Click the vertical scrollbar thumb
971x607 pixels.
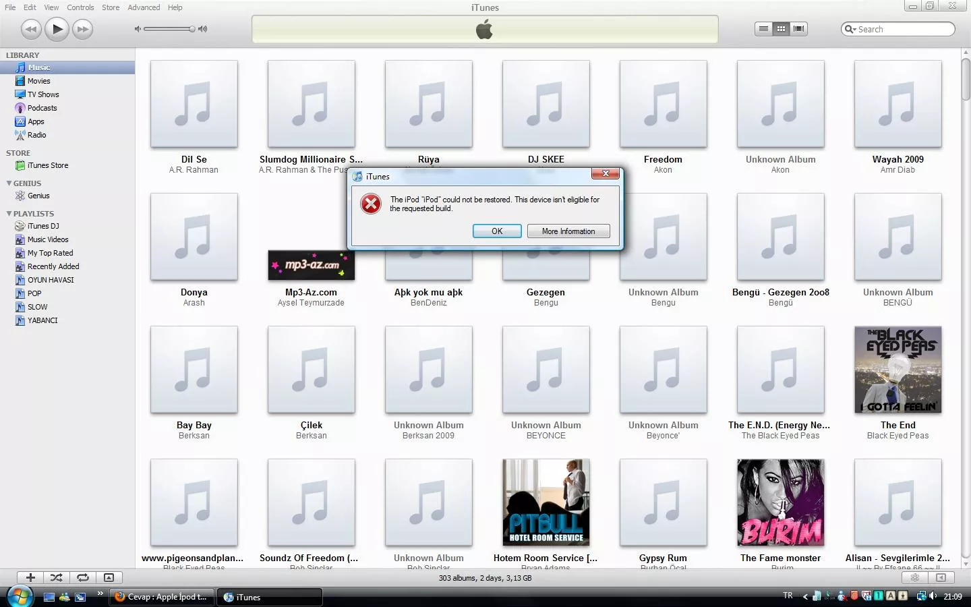point(966,79)
